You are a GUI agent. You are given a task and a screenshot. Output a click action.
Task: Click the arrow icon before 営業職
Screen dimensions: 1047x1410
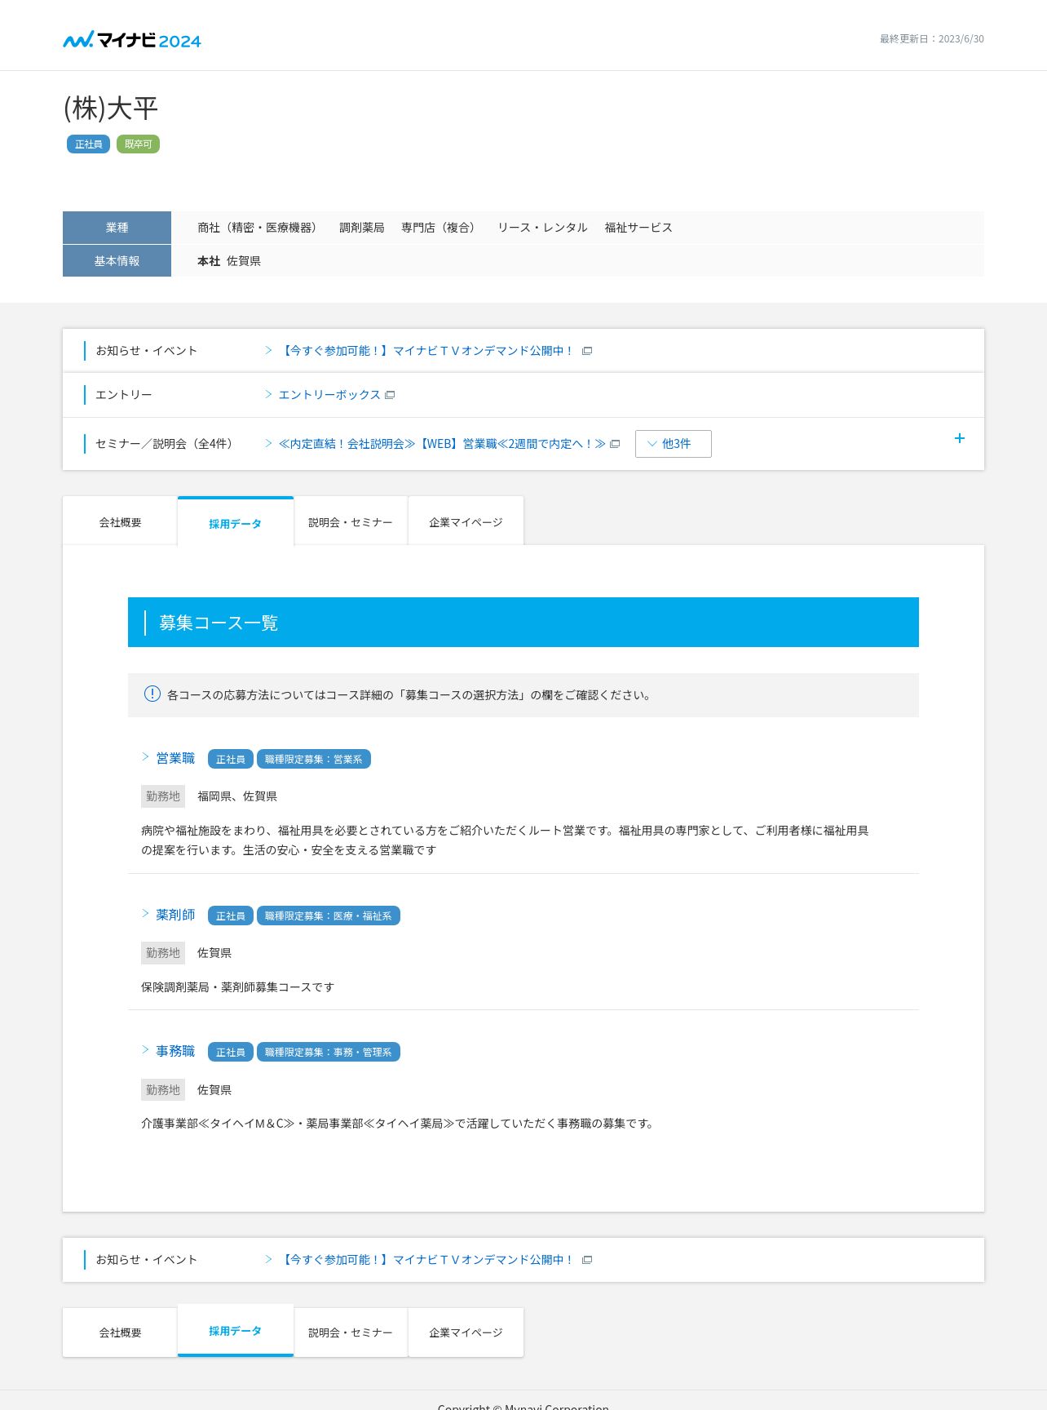coord(145,757)
